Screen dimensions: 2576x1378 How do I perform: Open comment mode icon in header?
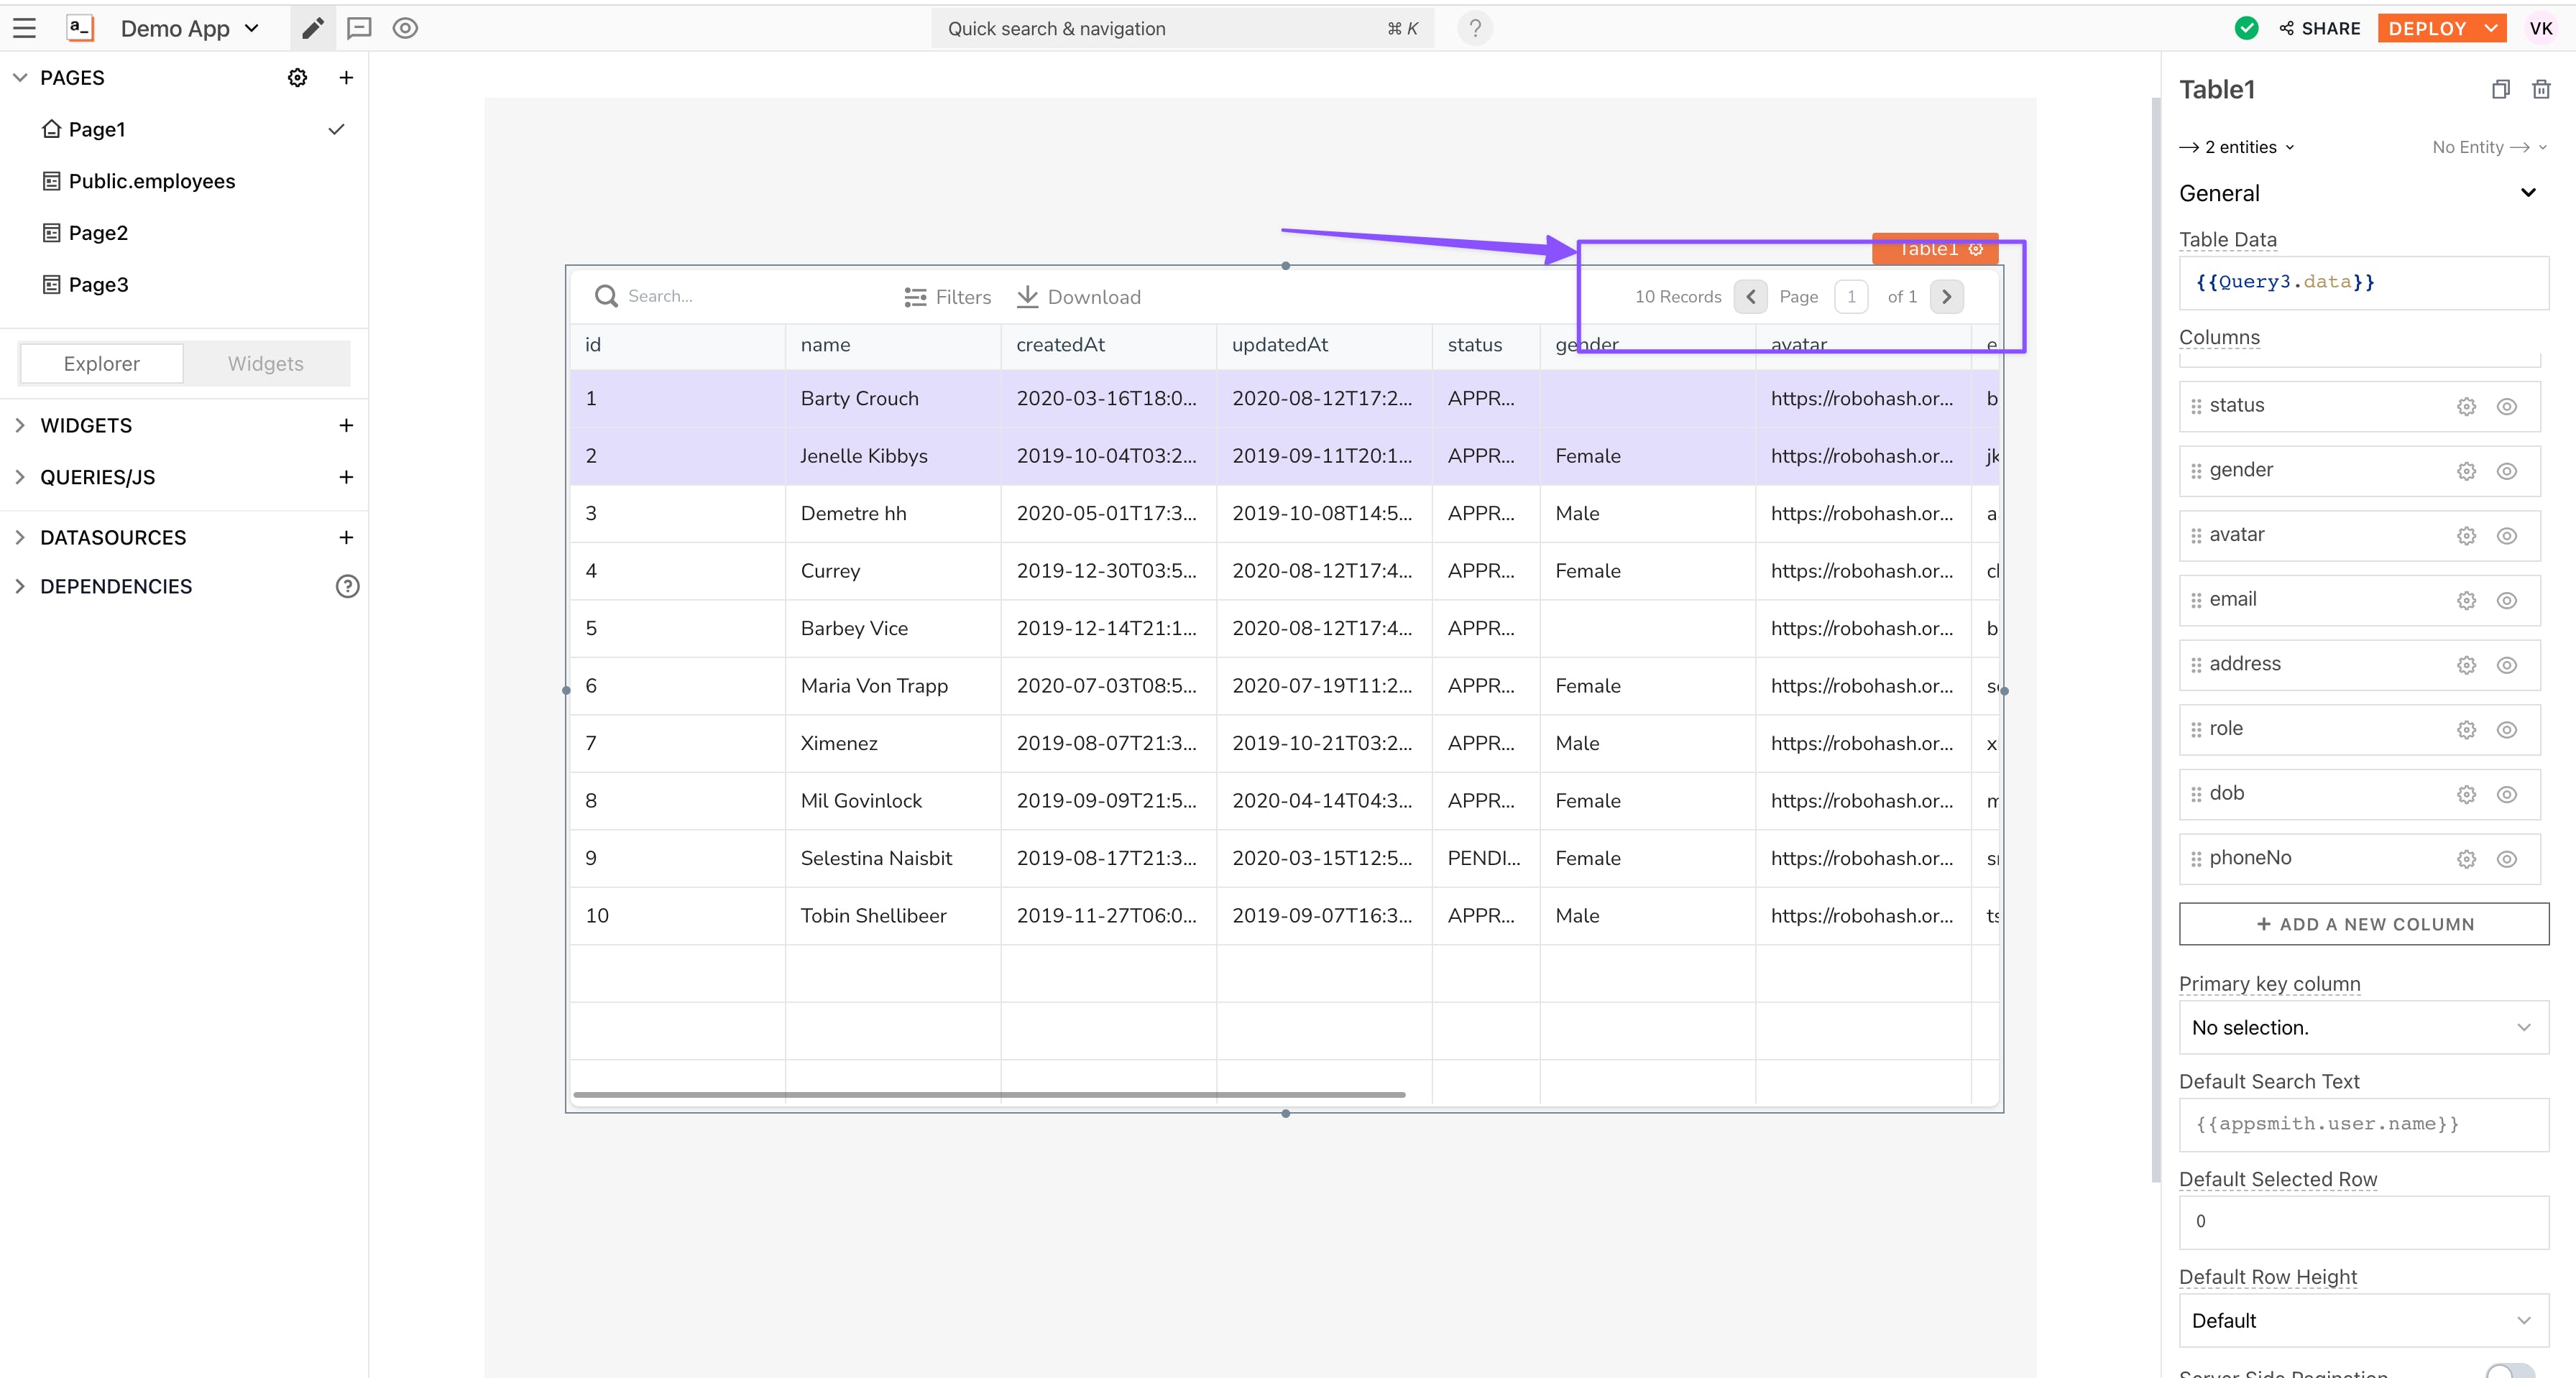pyautogui.click(x=359, y=28)
